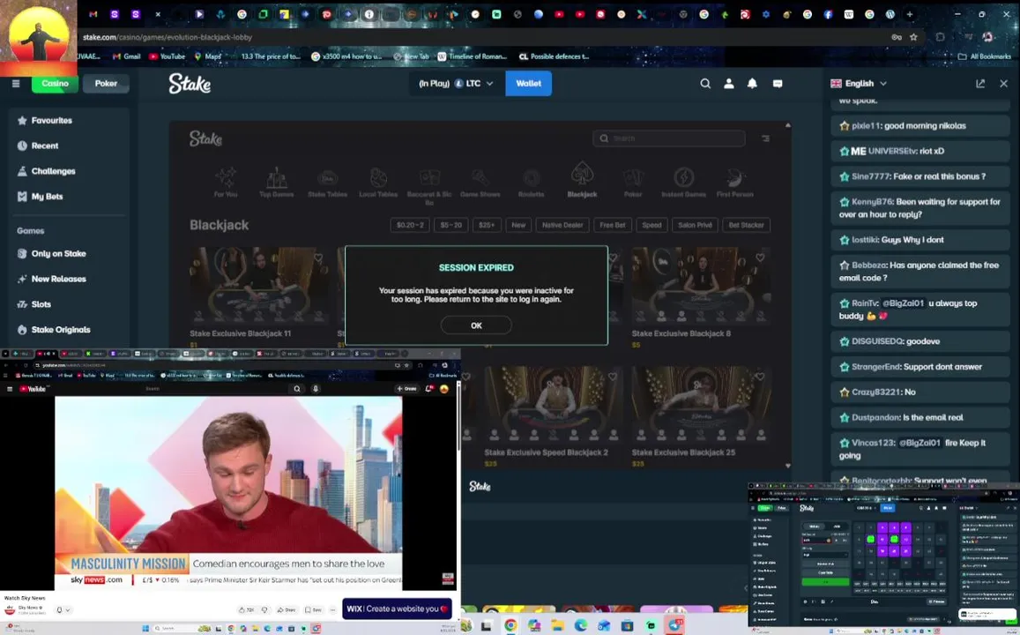The image size is (1020, 635).
Task: Select the Roulette lobby category
Action: (x=531, y=182)
